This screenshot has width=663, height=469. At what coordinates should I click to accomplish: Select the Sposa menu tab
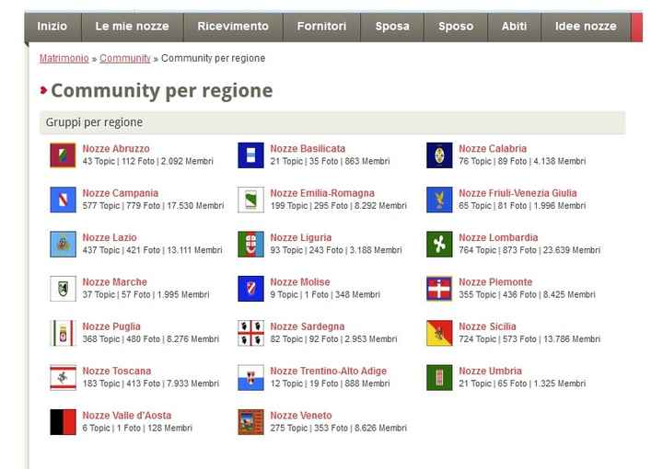coord(392,27)
